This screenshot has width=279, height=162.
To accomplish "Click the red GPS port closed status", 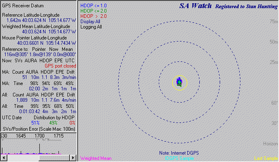I will (61, 66).
